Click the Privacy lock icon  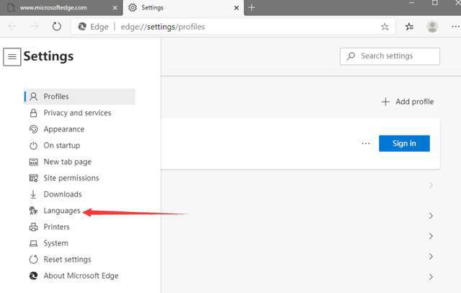34,113
